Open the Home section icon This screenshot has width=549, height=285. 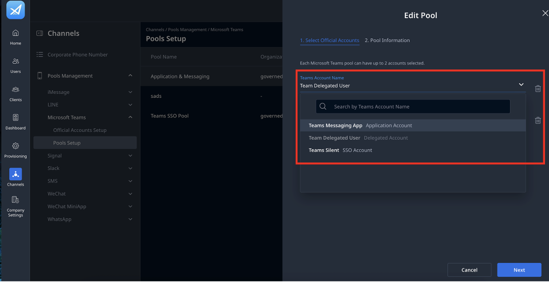pyautogui.click(x=15, y=33)
